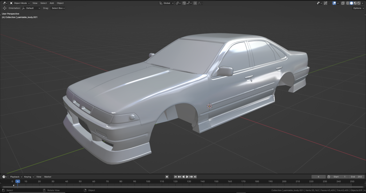The width and height of the screenshot is (366, 193).
Task: Open object type visibility dropdown
Action: click(319, 3)
